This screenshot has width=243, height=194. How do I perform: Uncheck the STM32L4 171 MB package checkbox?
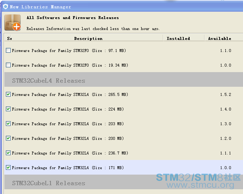pyautogui.click(x=8, y=167)
